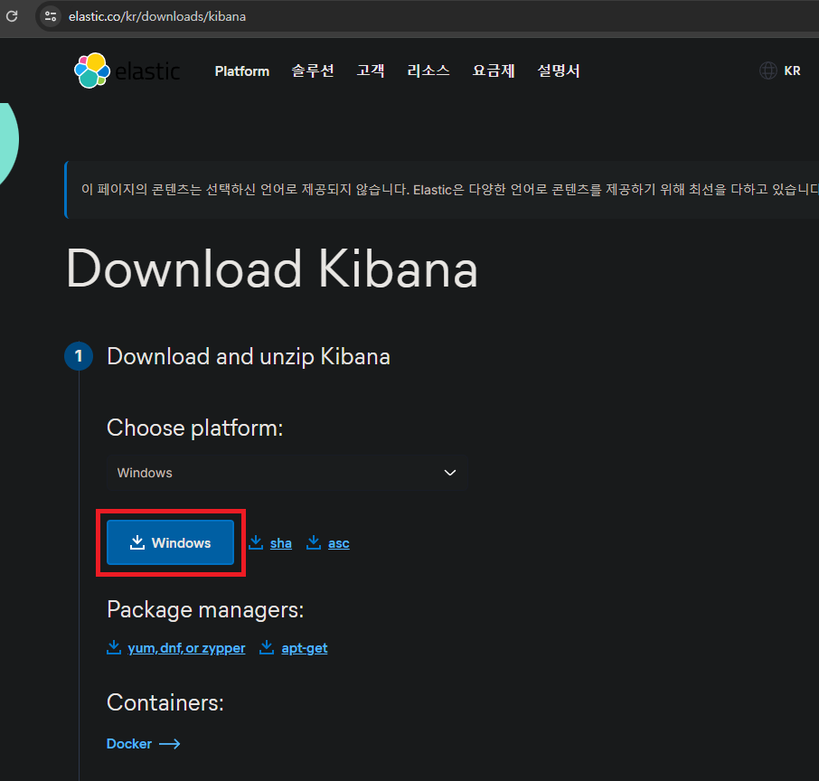Download Kibana with the Windows button
This screenshot has width=819, height=781.
170,542
